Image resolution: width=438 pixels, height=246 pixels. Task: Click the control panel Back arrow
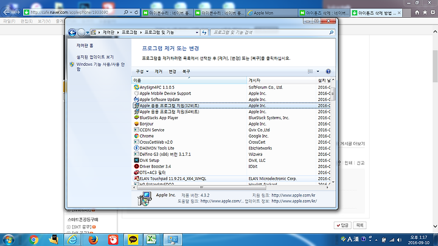(x=72, y=33)
